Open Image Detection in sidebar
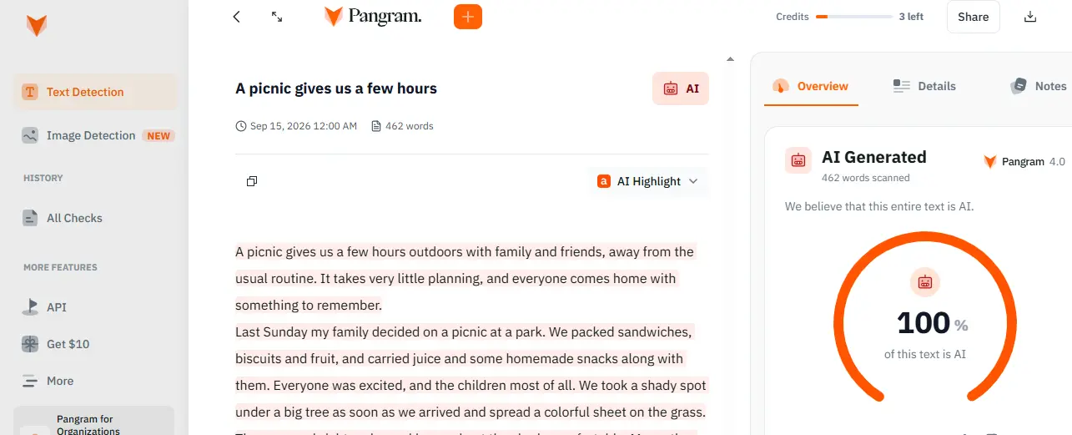 click(95, 135)
